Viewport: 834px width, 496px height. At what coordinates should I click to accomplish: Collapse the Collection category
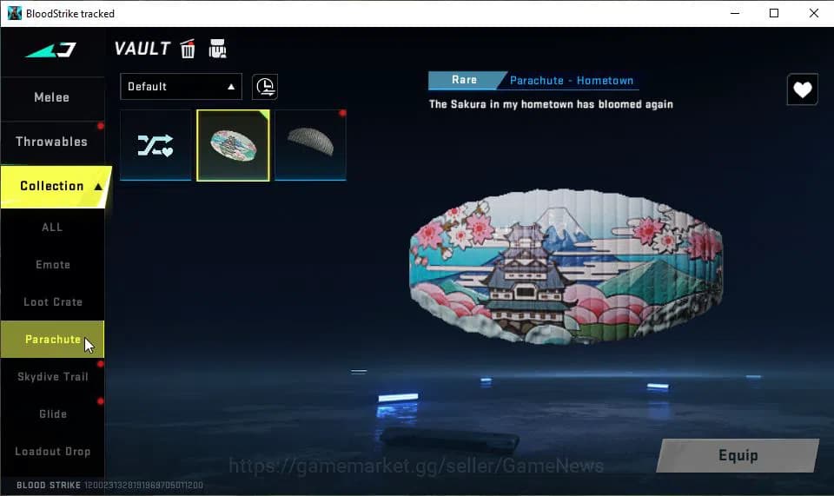[x=54, y=186]
